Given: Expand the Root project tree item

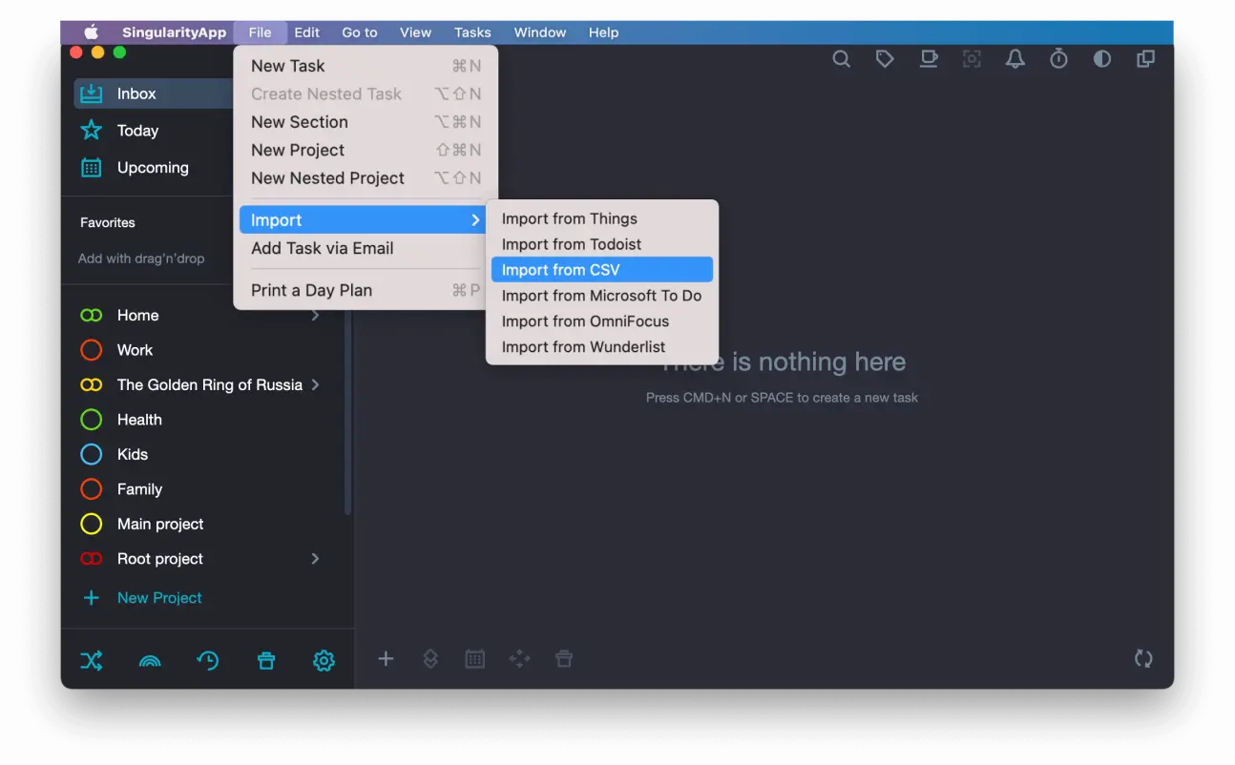Looking at the screenshot, I should [x=316, y=559].
